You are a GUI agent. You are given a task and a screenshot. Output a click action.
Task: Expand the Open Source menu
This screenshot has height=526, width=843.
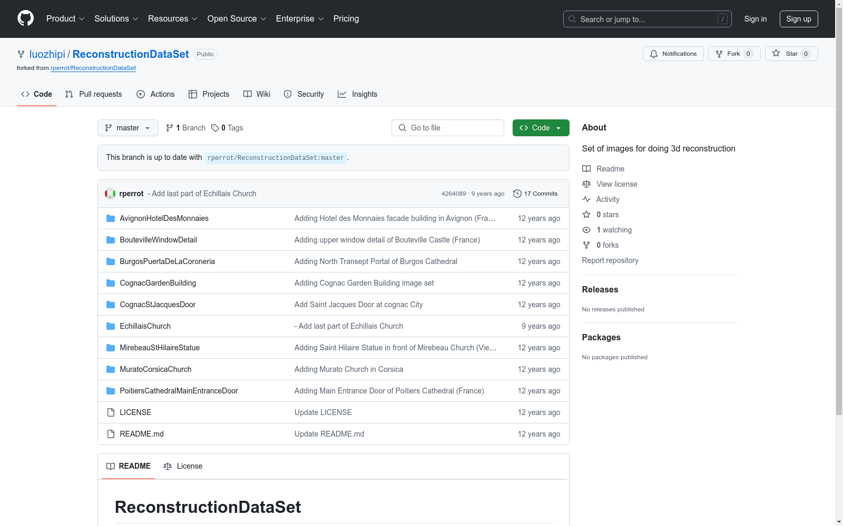coord(237,19)
